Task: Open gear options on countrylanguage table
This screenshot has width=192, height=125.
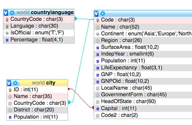Action: 12,13
